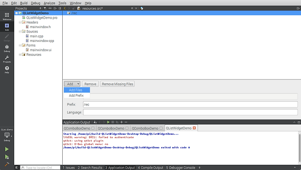Select mainwindow.cpp in project tree

[42, 41]
